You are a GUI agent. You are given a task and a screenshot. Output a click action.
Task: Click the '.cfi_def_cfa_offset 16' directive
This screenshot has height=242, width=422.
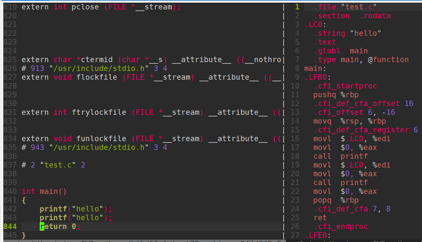click(363, 103)
